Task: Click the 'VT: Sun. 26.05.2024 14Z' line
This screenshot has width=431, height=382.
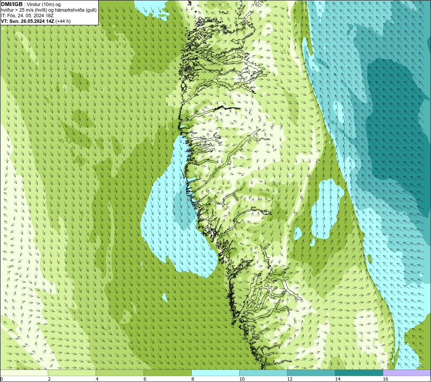Action: point(28,21)
